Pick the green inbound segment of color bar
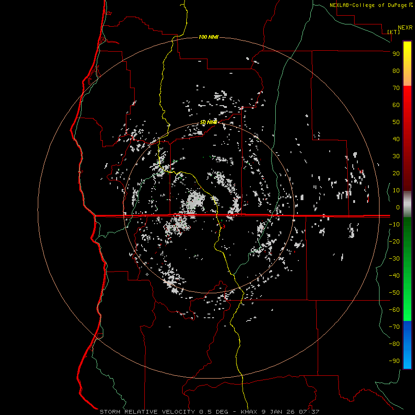This screenshot has height=415, width=415. click(x=407, y=269)
